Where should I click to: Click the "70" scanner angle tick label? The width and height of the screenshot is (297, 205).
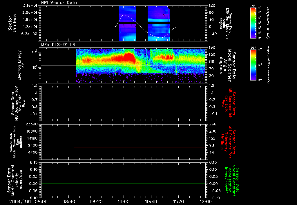211,69
